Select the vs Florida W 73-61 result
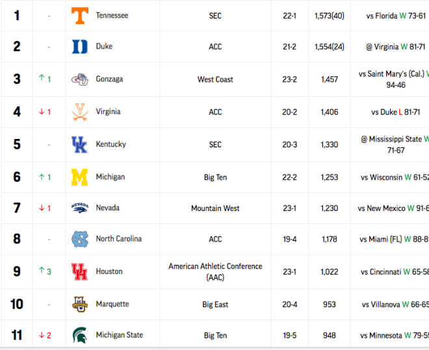The width and height of the screenshot is (429, 350). pos(396,16)
